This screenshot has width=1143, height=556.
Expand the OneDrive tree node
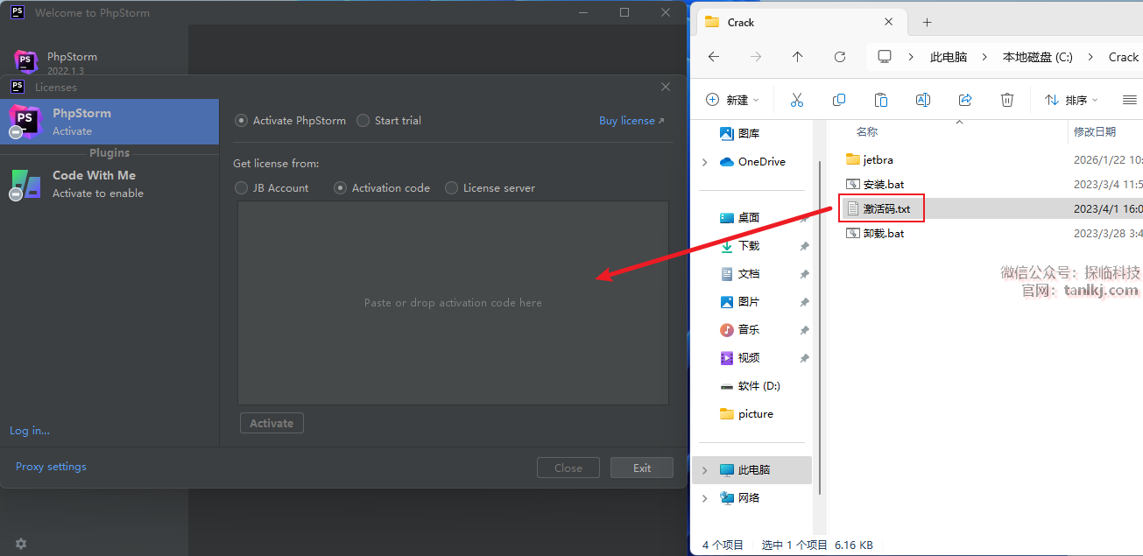(705, 162)
